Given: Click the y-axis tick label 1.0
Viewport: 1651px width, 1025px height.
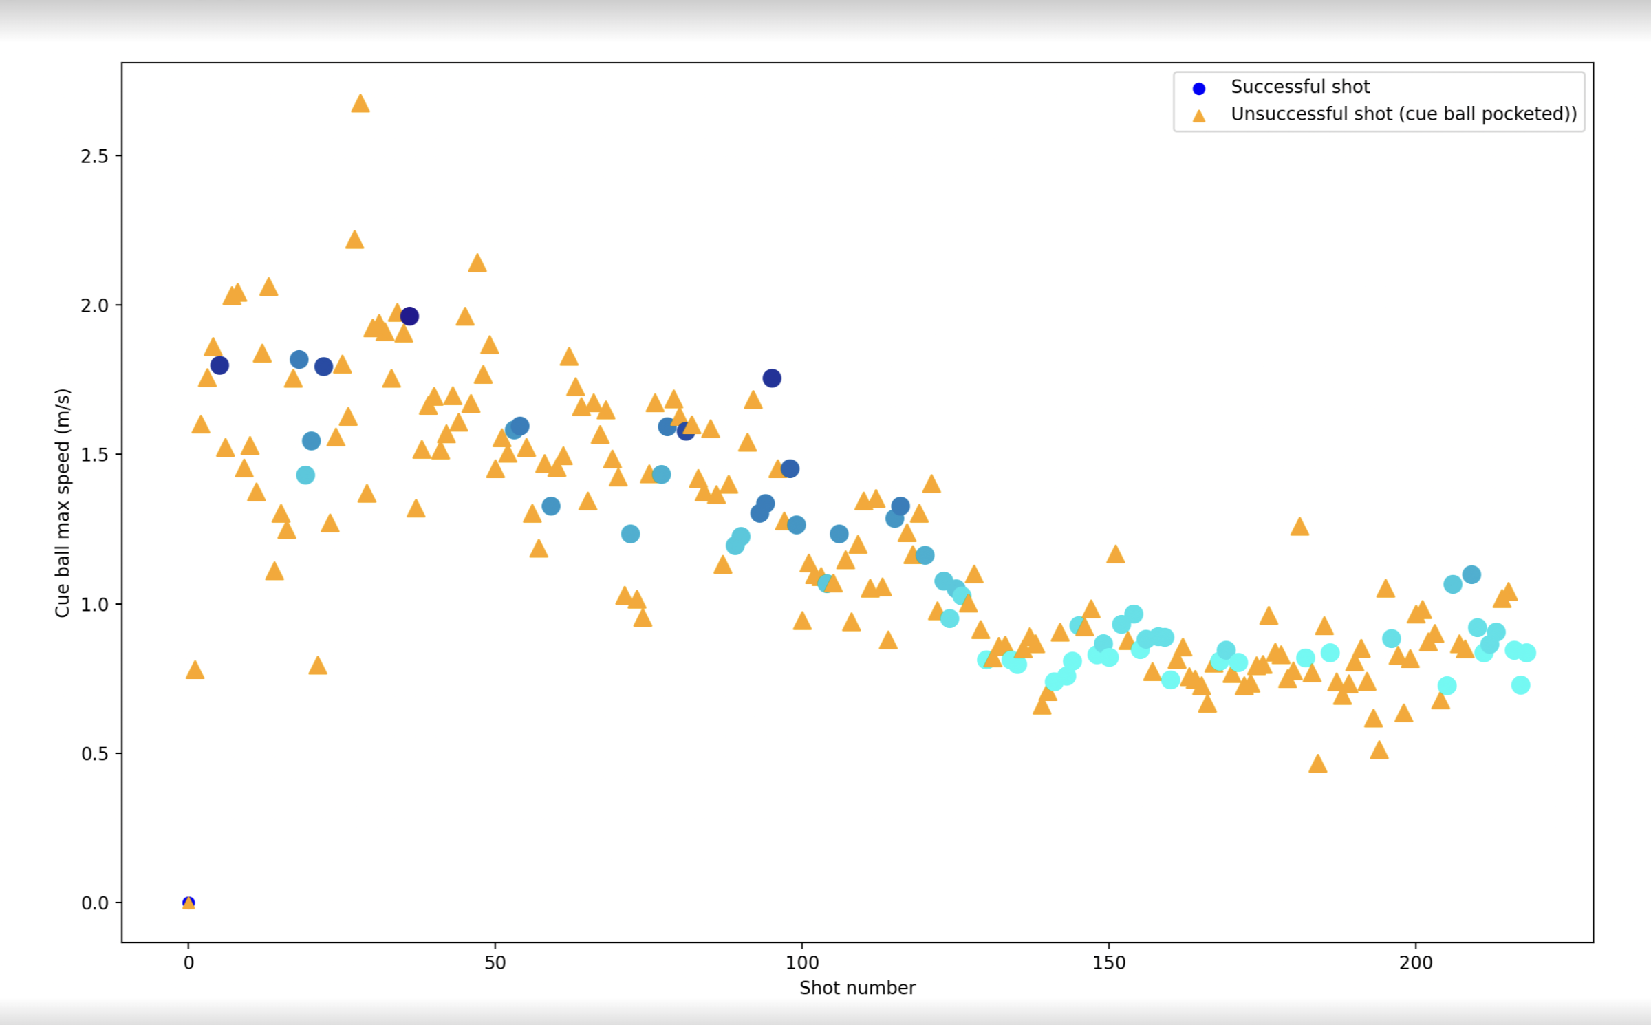Looking at the screenshot, I should point(95,604).
